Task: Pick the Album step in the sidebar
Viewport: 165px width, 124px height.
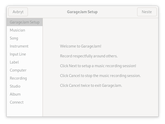Action: coord(15,94)
